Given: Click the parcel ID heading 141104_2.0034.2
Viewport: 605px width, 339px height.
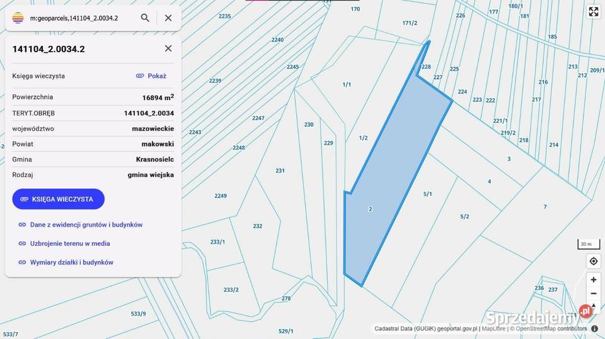Looking at the screenshot, I should point(49,49).
